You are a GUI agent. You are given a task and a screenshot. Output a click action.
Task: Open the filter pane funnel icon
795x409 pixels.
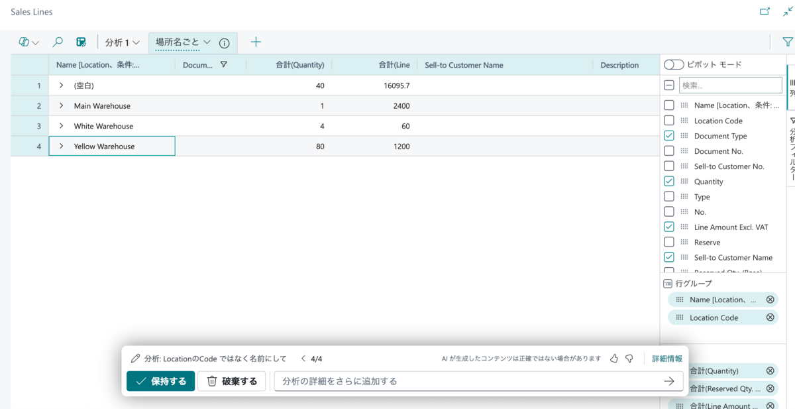(x=788, y=42)
